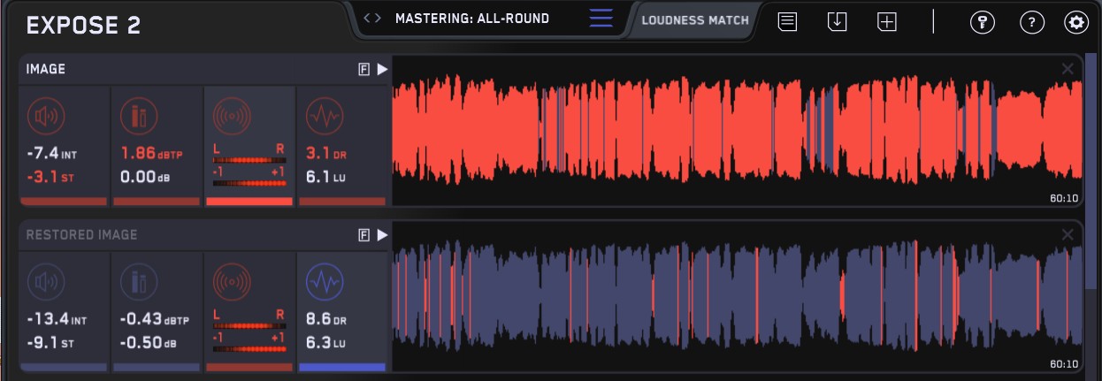Play the RESTORED IMAGE track
This screenshot has height=381, width=1102.
pos(382,235)
